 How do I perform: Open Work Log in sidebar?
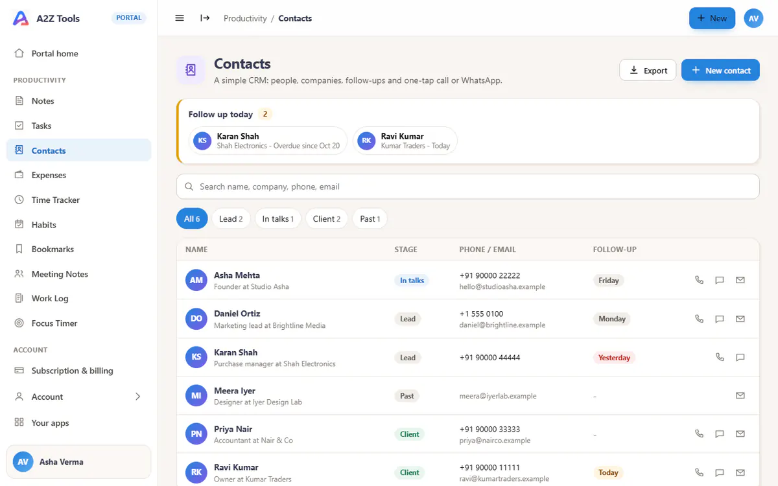(78, 298)
